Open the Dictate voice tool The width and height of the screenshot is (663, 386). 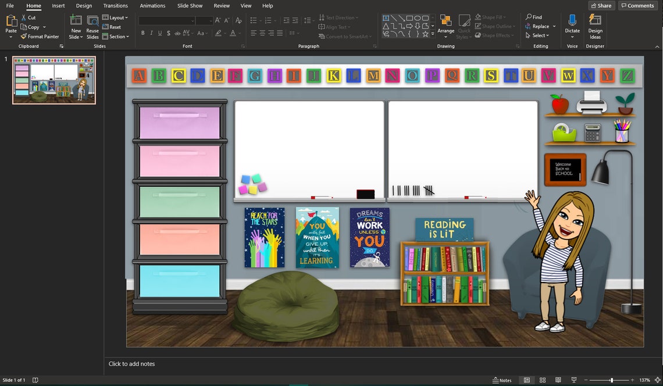(572, 26)
